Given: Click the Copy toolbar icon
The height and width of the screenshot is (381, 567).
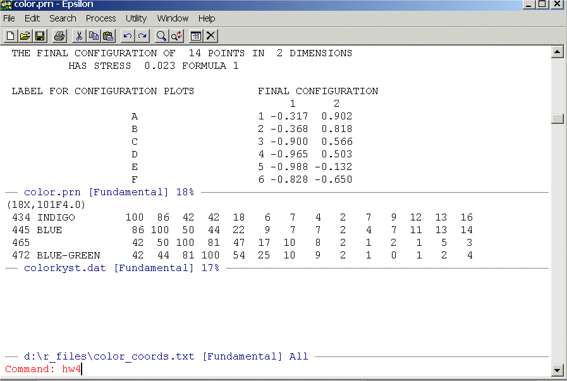Looking at the screenshot, I should [94, 36].
